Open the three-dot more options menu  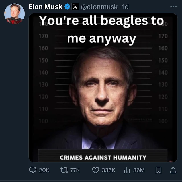(173, 7)
